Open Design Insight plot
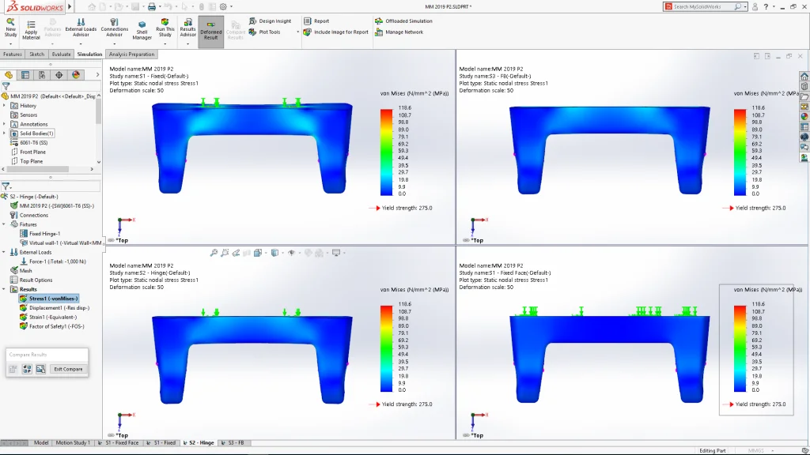The image size is (810, 455). coord(274,21)
